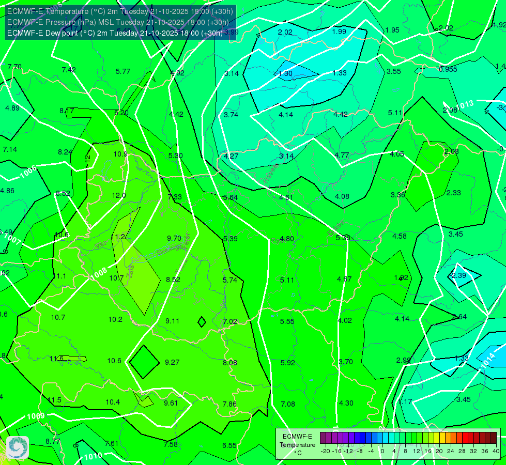The image size is (506, 465).
Task: Click the 3.55 dew point value
Action: pyautogui.click(x=394, y=71)
